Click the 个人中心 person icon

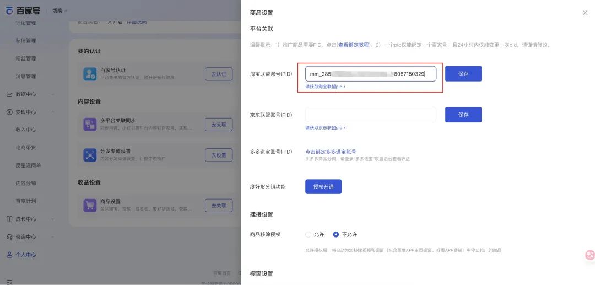pos(9,255)
